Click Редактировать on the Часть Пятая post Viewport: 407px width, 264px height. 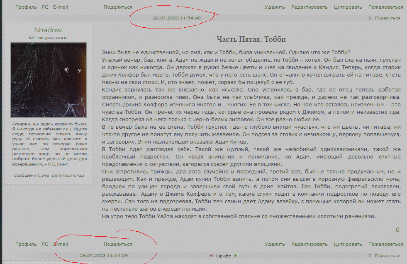tap(310, 244)
